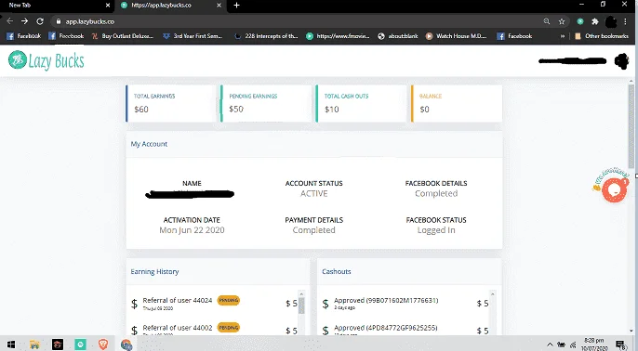
Task: Bookmark this page with star icon
Action: click(562, 21)
